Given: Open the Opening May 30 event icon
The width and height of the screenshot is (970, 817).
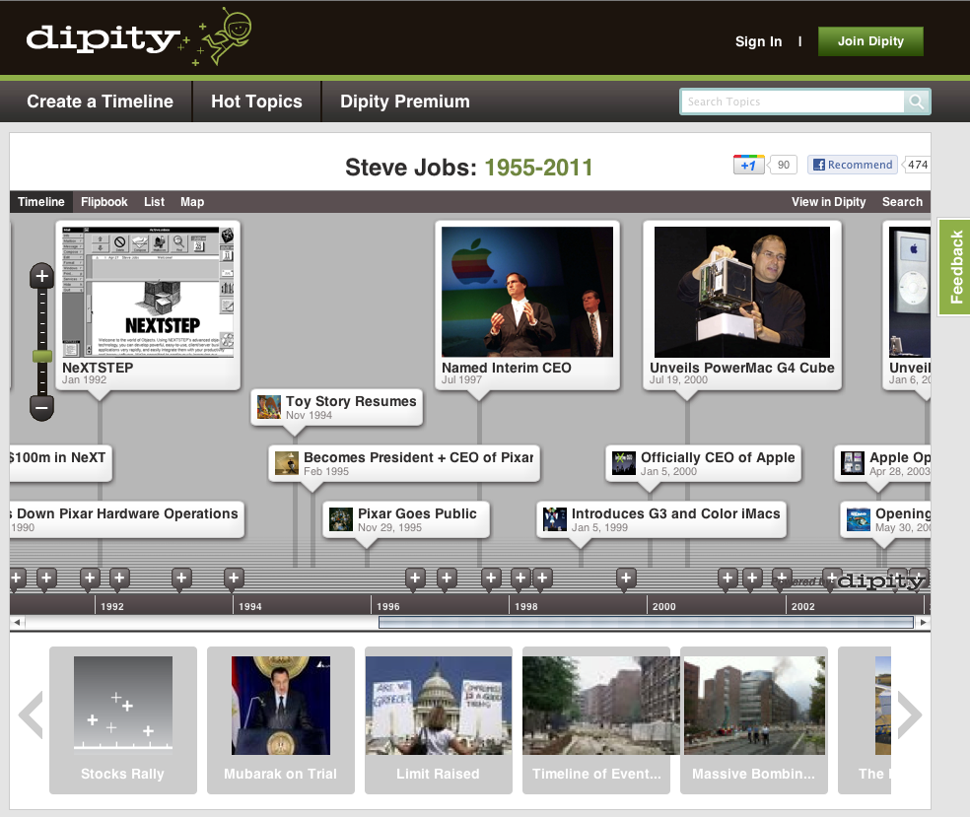Looking at the screenshot, I should pyautogui.click(x=858, y=519).
